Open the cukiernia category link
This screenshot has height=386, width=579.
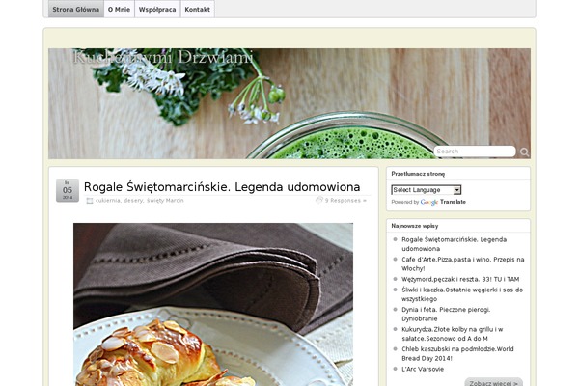tap(107, 200)
